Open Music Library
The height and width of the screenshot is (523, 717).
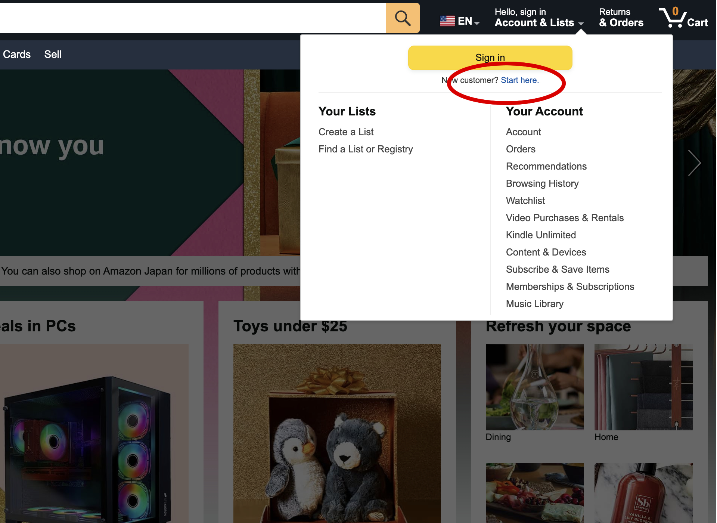[x=534, y=304]
